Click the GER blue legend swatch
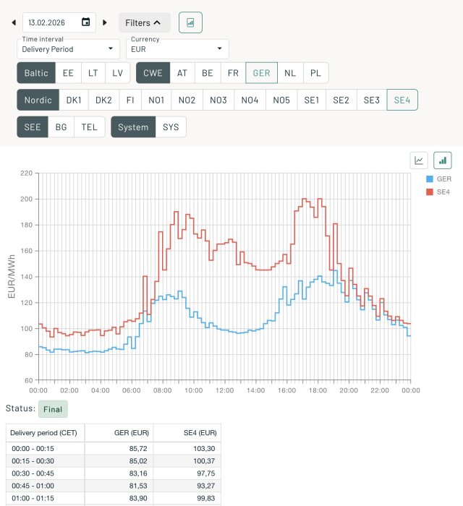This screenshot has width=463, height=506. point(430,179)
